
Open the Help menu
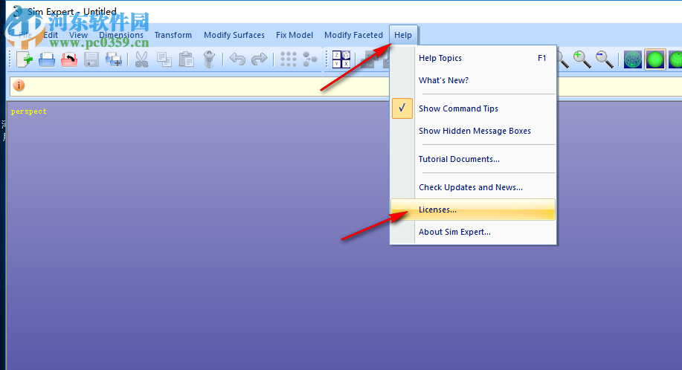[403, 35]
